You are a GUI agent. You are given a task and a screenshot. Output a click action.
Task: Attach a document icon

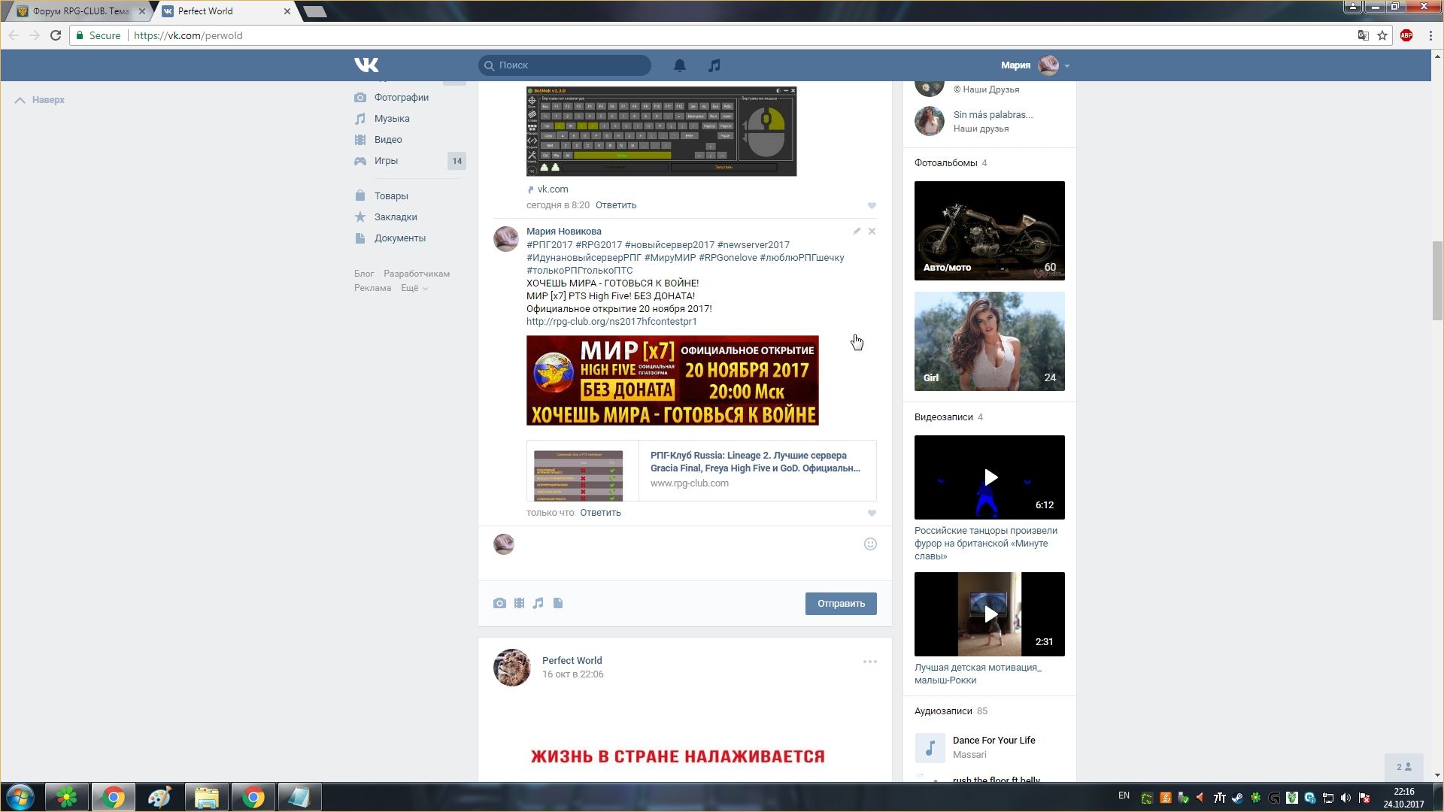tap(558, 604)
